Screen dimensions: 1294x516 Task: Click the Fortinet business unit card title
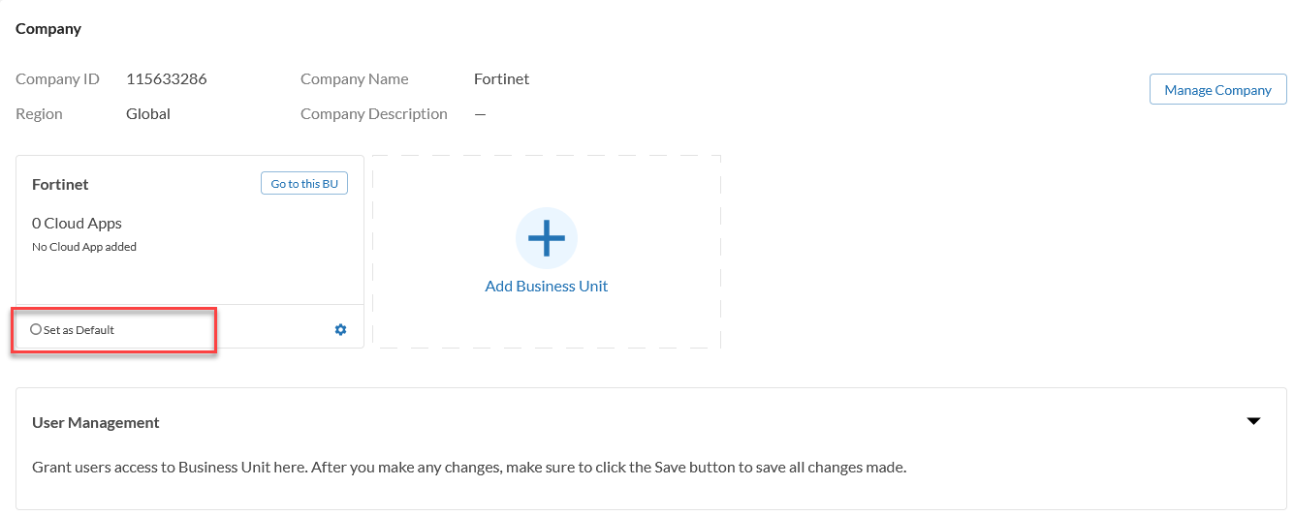60,184
